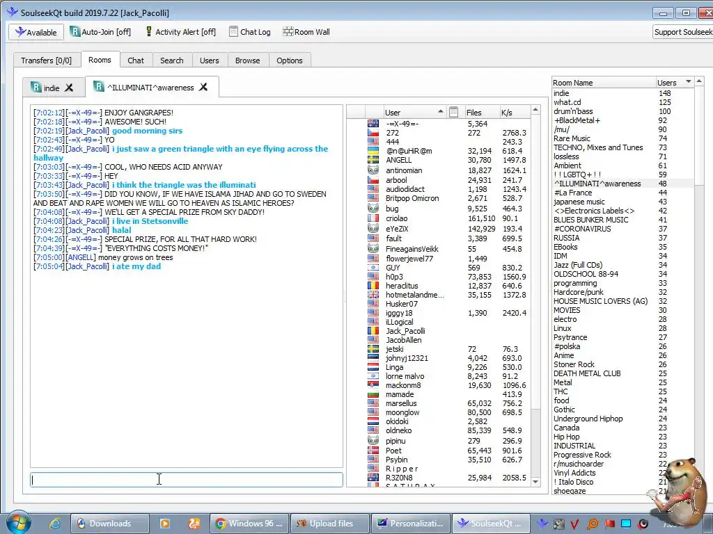Screen dimensions: 713x534
Task: Click the flag icon beside GUY
Action: tap(373, 268)
